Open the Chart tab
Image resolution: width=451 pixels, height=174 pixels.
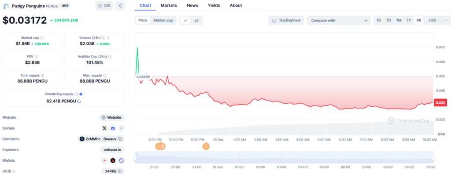(x=145, y=5)
